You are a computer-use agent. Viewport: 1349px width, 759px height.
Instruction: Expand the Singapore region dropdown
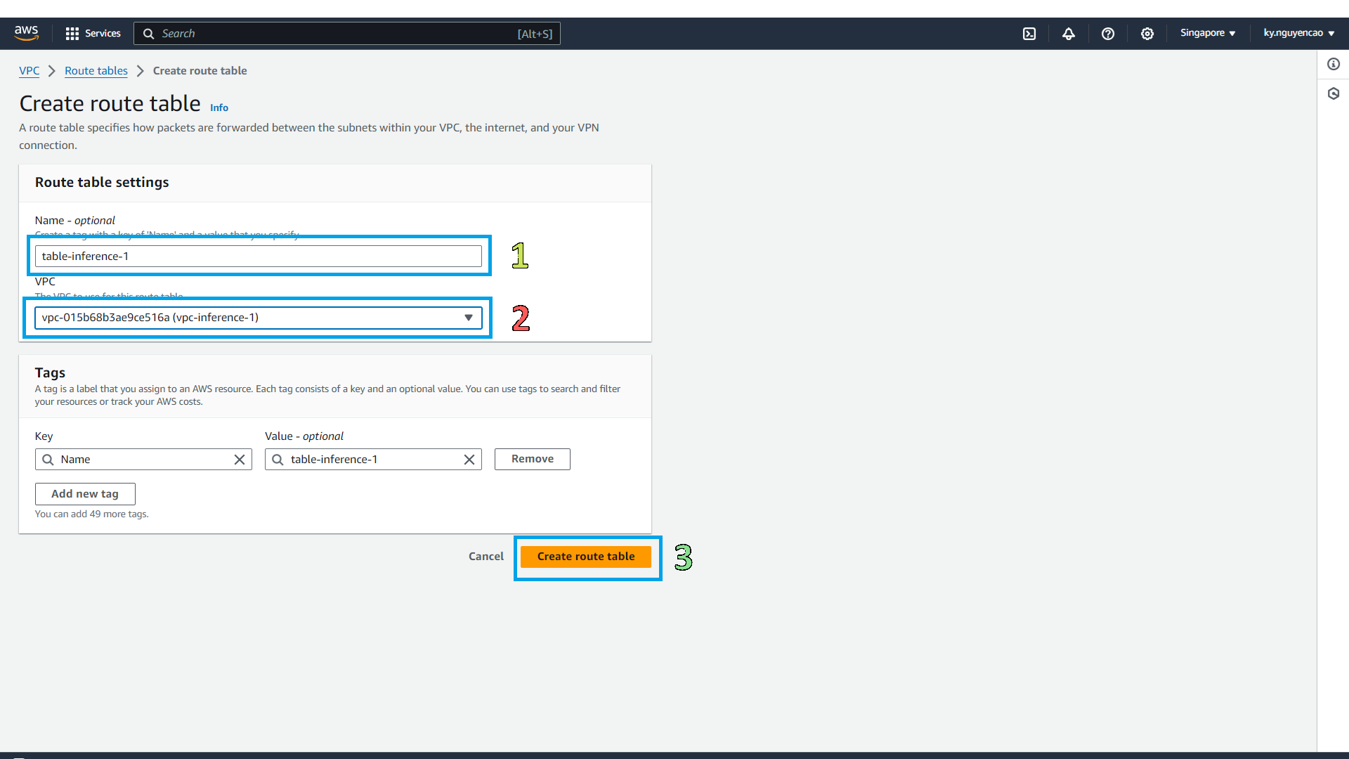1208,33
